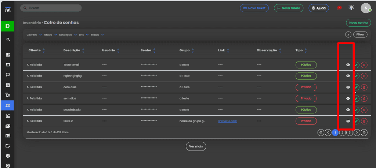Image resolution: width=376 pixels, height=168 pixels.
Task: Open the user avatar S menu
Action: 366,8
